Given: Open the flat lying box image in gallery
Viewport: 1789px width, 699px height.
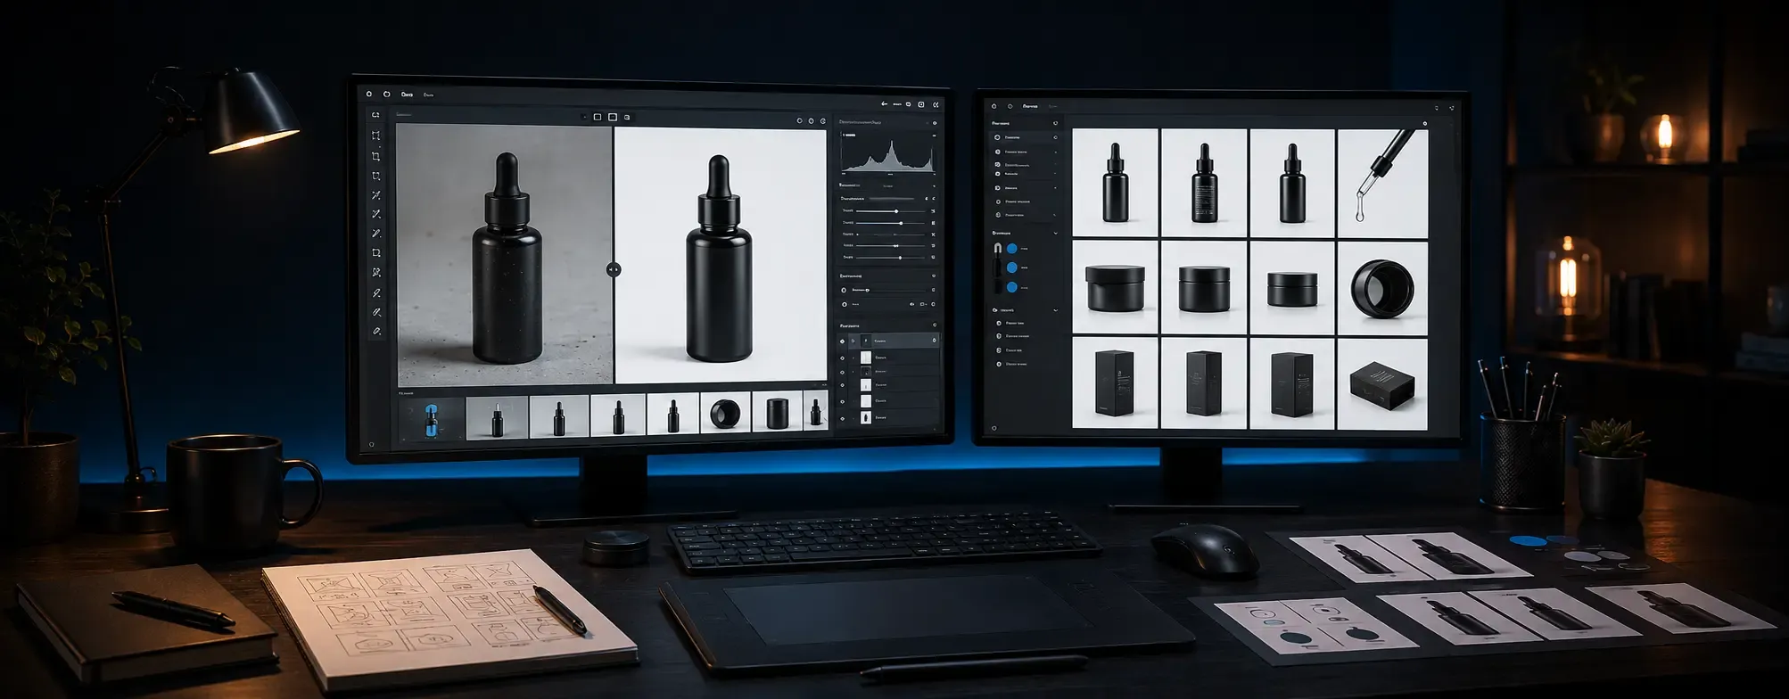Looking at the screenshot, I should [1382, 383].
